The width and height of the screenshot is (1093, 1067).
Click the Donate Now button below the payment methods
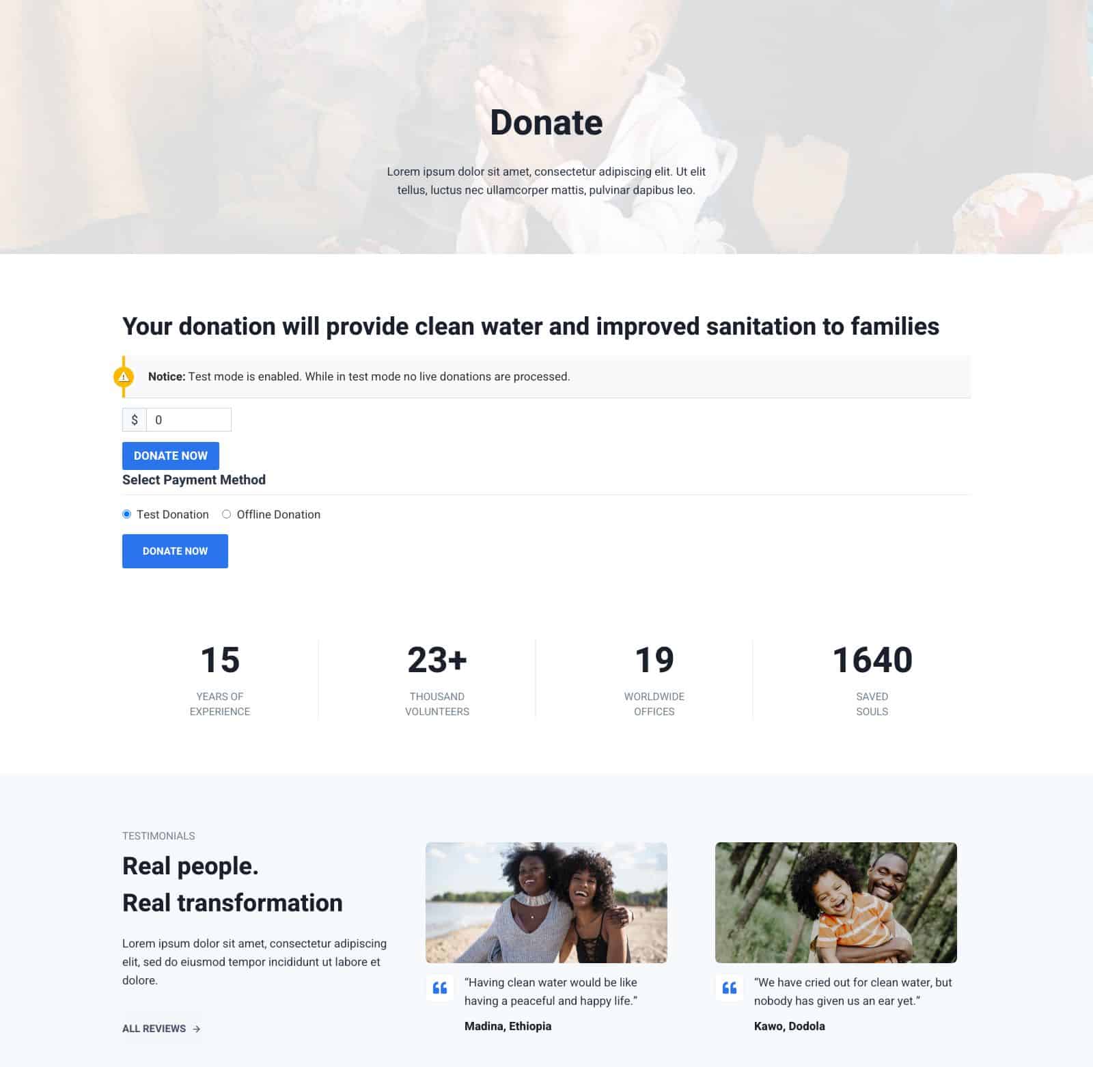click(175, 551)
